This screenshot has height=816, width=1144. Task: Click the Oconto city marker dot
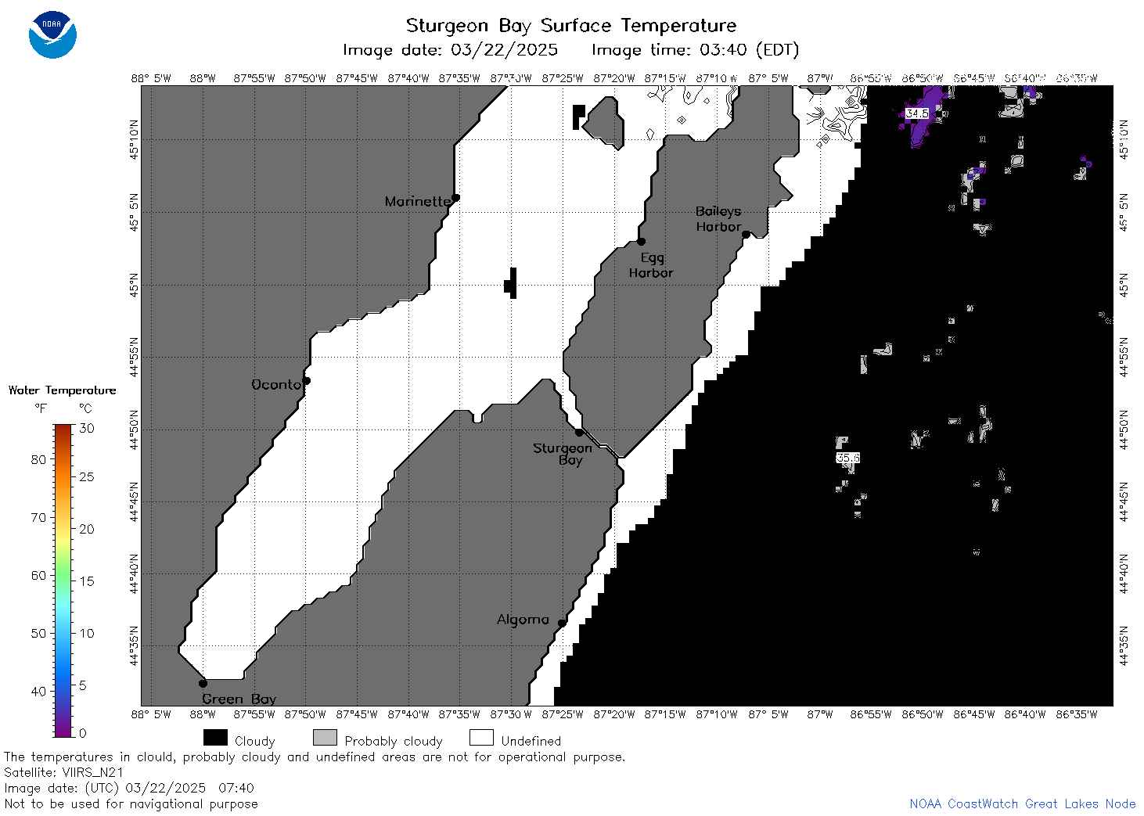pos(307,381)
